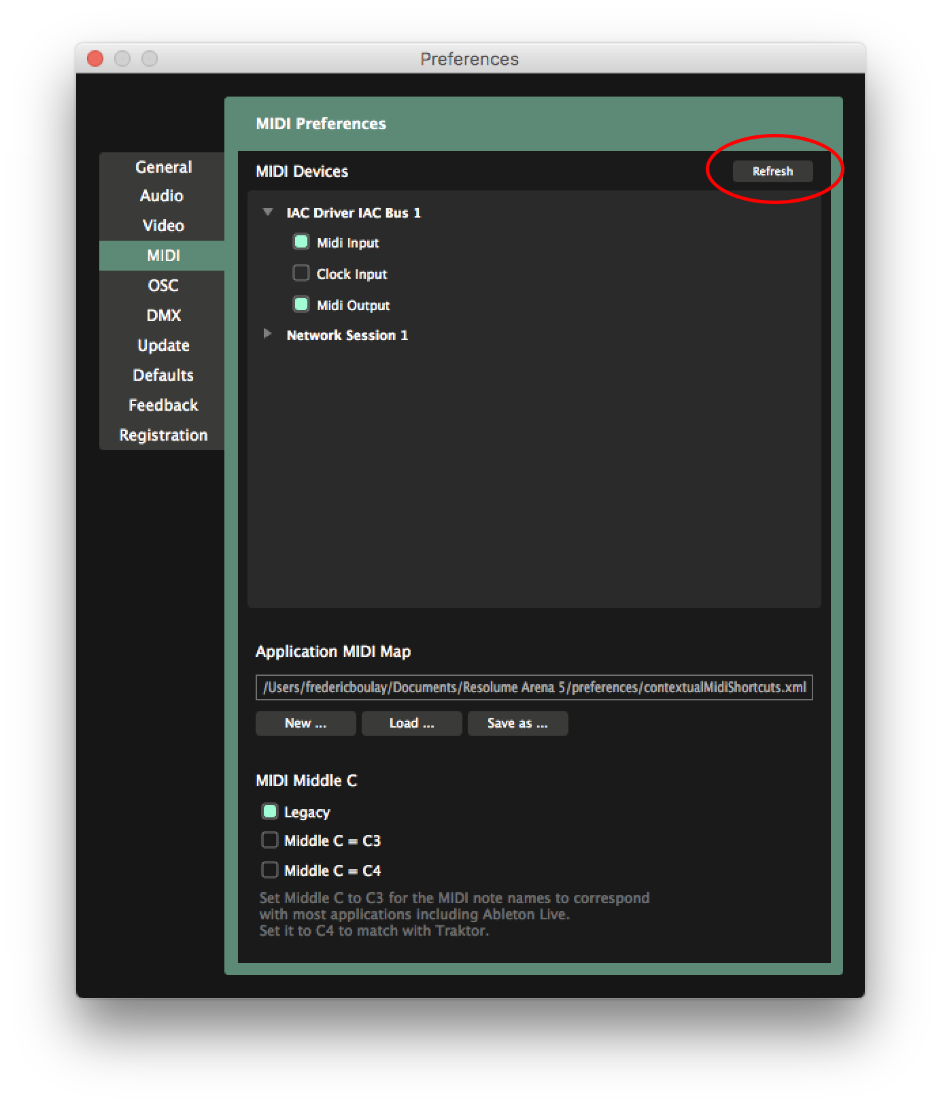Open the Registration tab

(x=163, y=435)
